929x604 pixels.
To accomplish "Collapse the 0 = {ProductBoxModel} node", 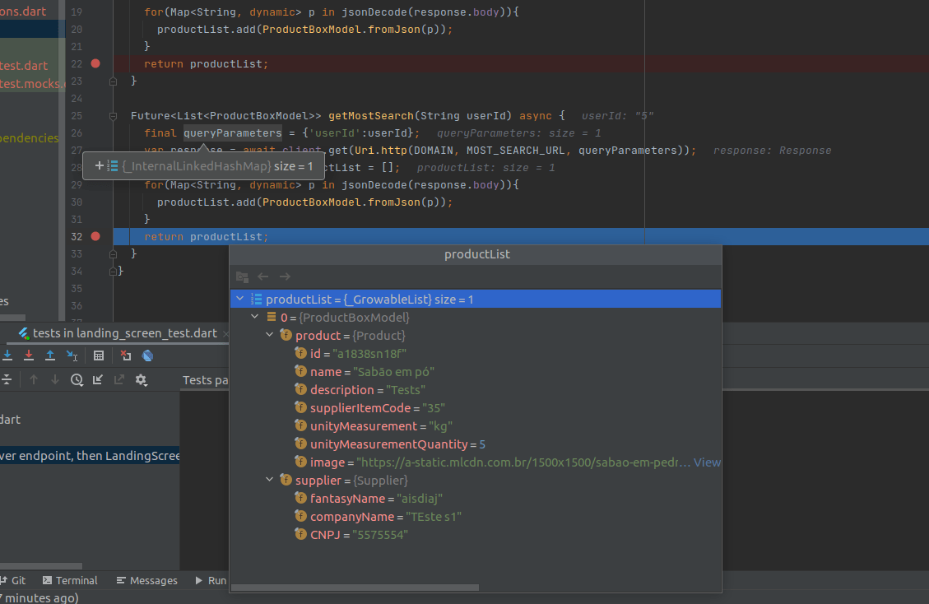I will (255, 317).
